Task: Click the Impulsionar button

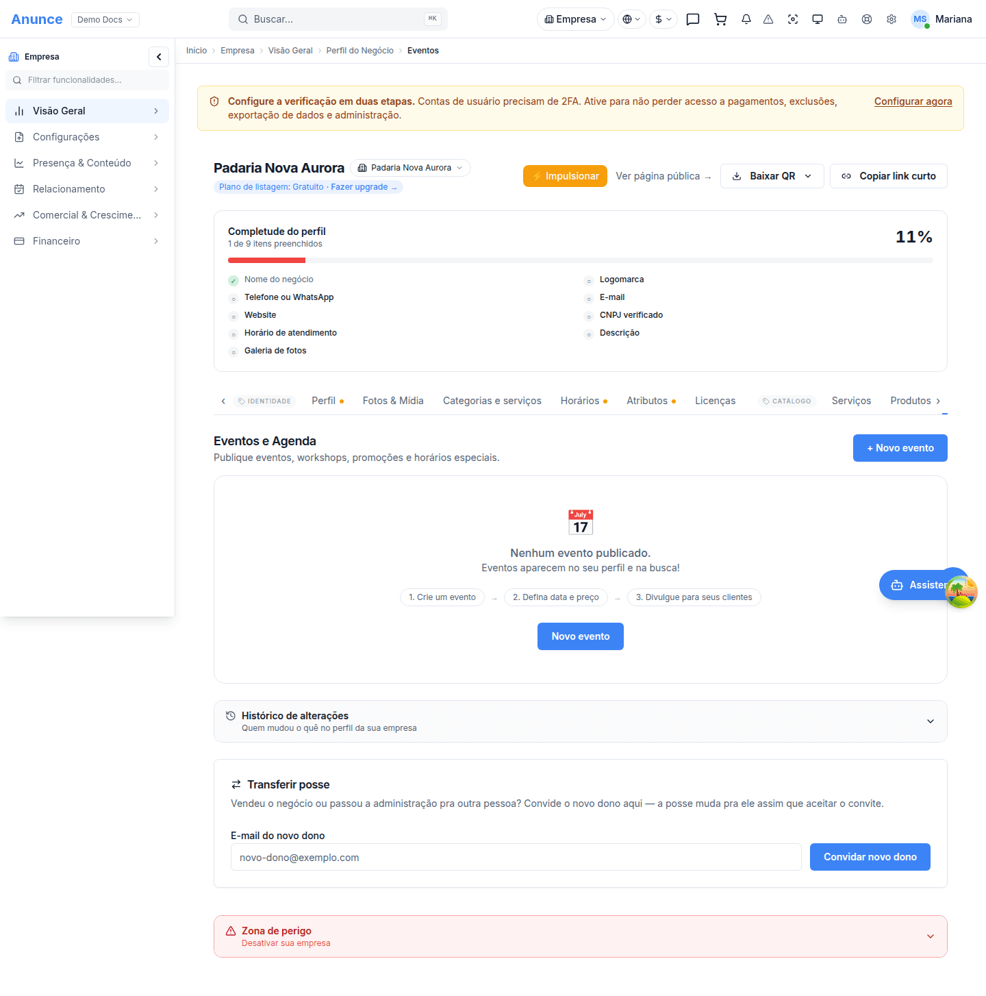Action: click(565, 176)
